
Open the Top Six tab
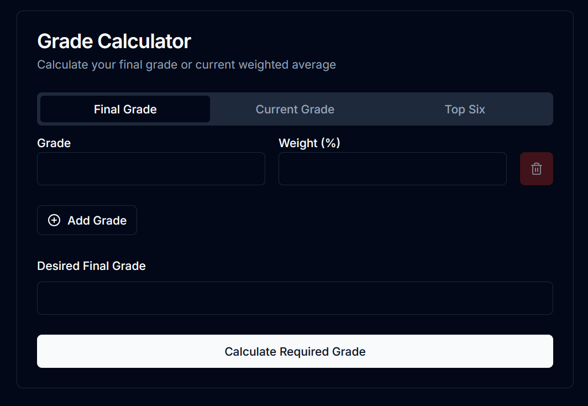pyautogui.click(x=464, y=109)
